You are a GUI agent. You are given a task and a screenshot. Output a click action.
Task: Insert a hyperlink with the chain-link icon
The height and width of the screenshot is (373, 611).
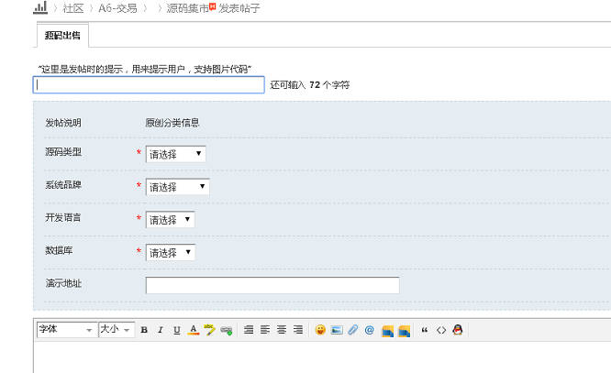pyautogui.click(x=226, y=331)
